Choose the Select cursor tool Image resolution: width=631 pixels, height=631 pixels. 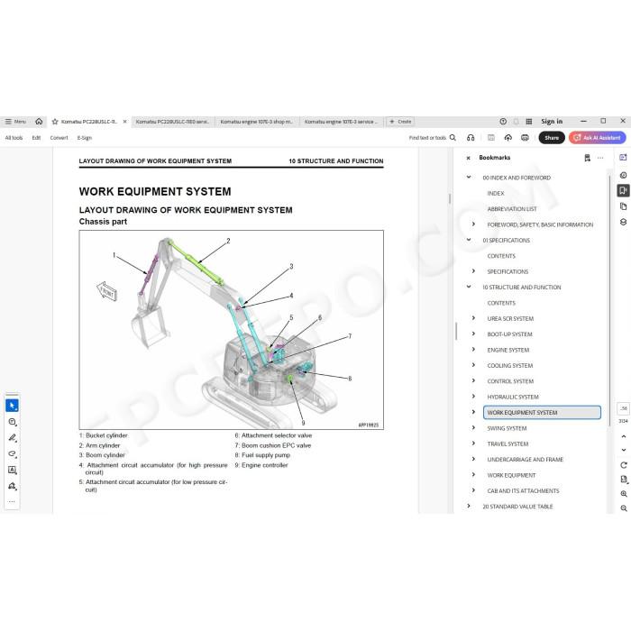[x=12, y=406]
